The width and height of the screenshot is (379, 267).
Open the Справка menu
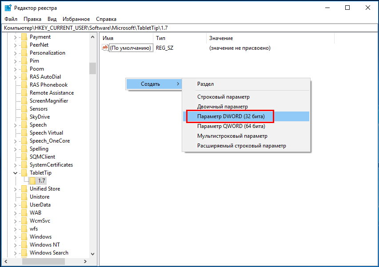106,19
